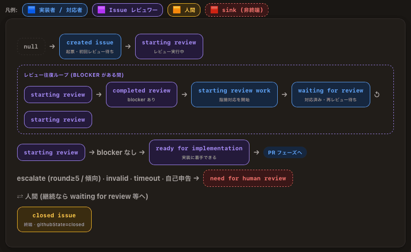Click the 終端 · githubState=closed subtitle
The image size is (411, 252).
[x=54, y=225]
